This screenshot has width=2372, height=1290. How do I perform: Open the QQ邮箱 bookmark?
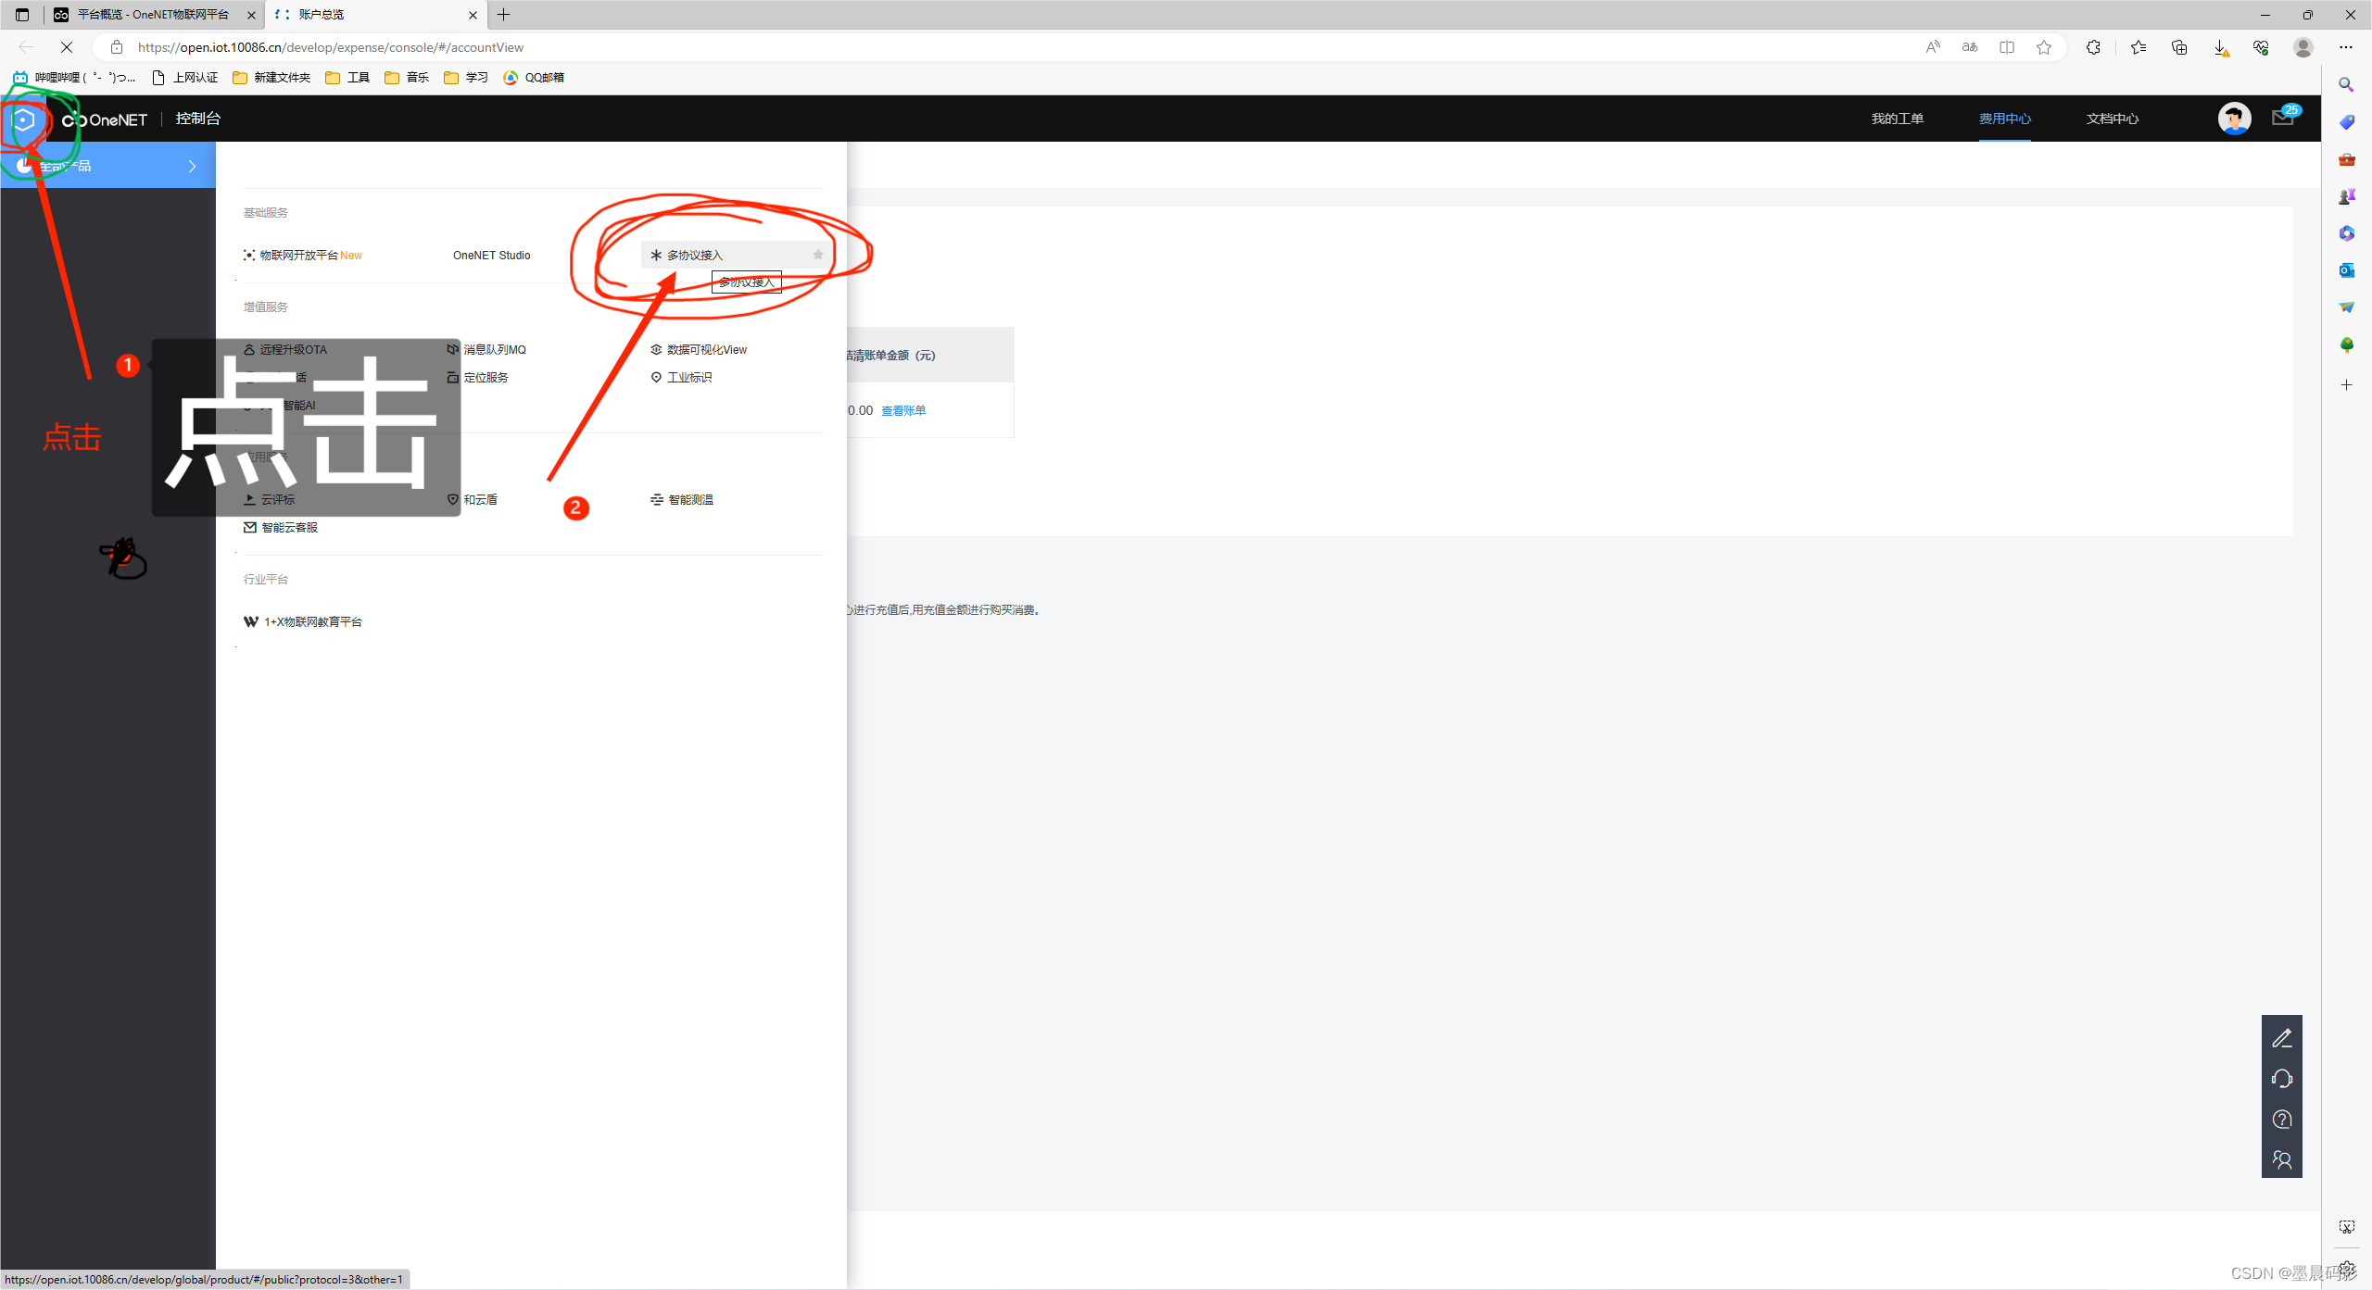click(x=534, y=78)
